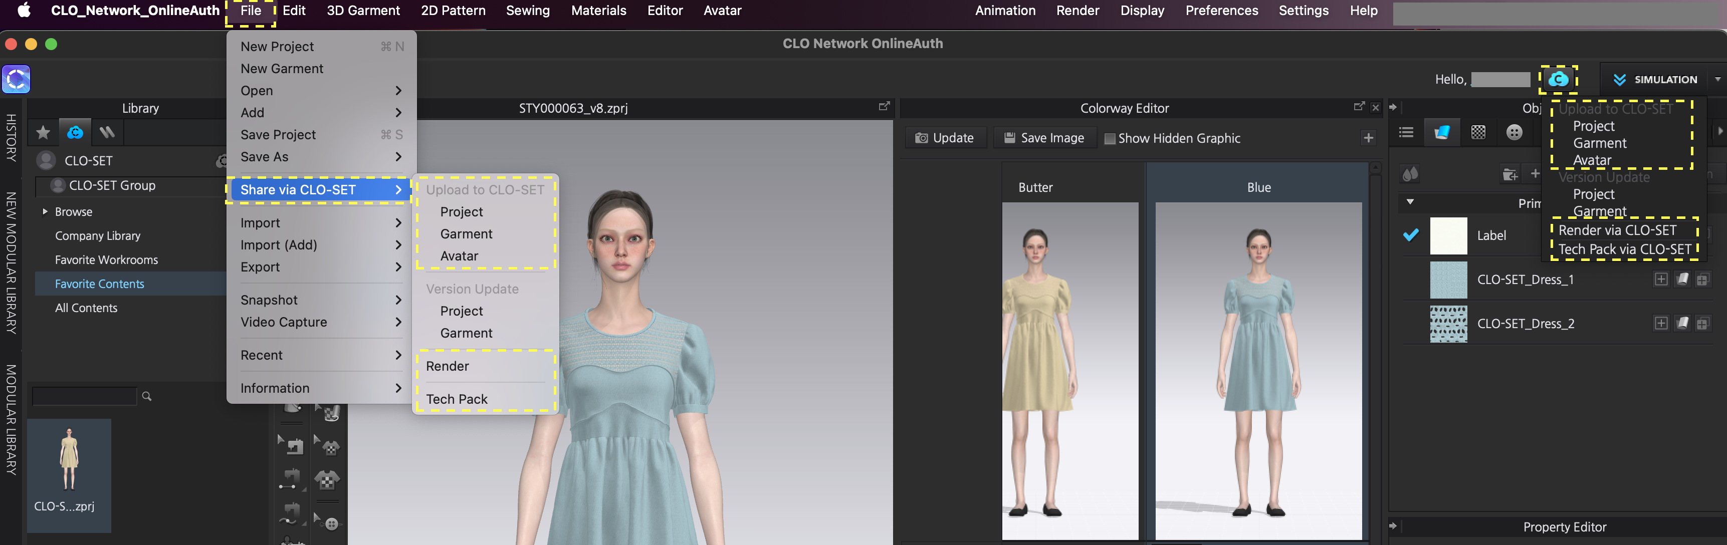Click the fabric sheet icon on CLO-SET_Dress_2 row
The image size is (1727, 545).
[x=1682, y=324]
